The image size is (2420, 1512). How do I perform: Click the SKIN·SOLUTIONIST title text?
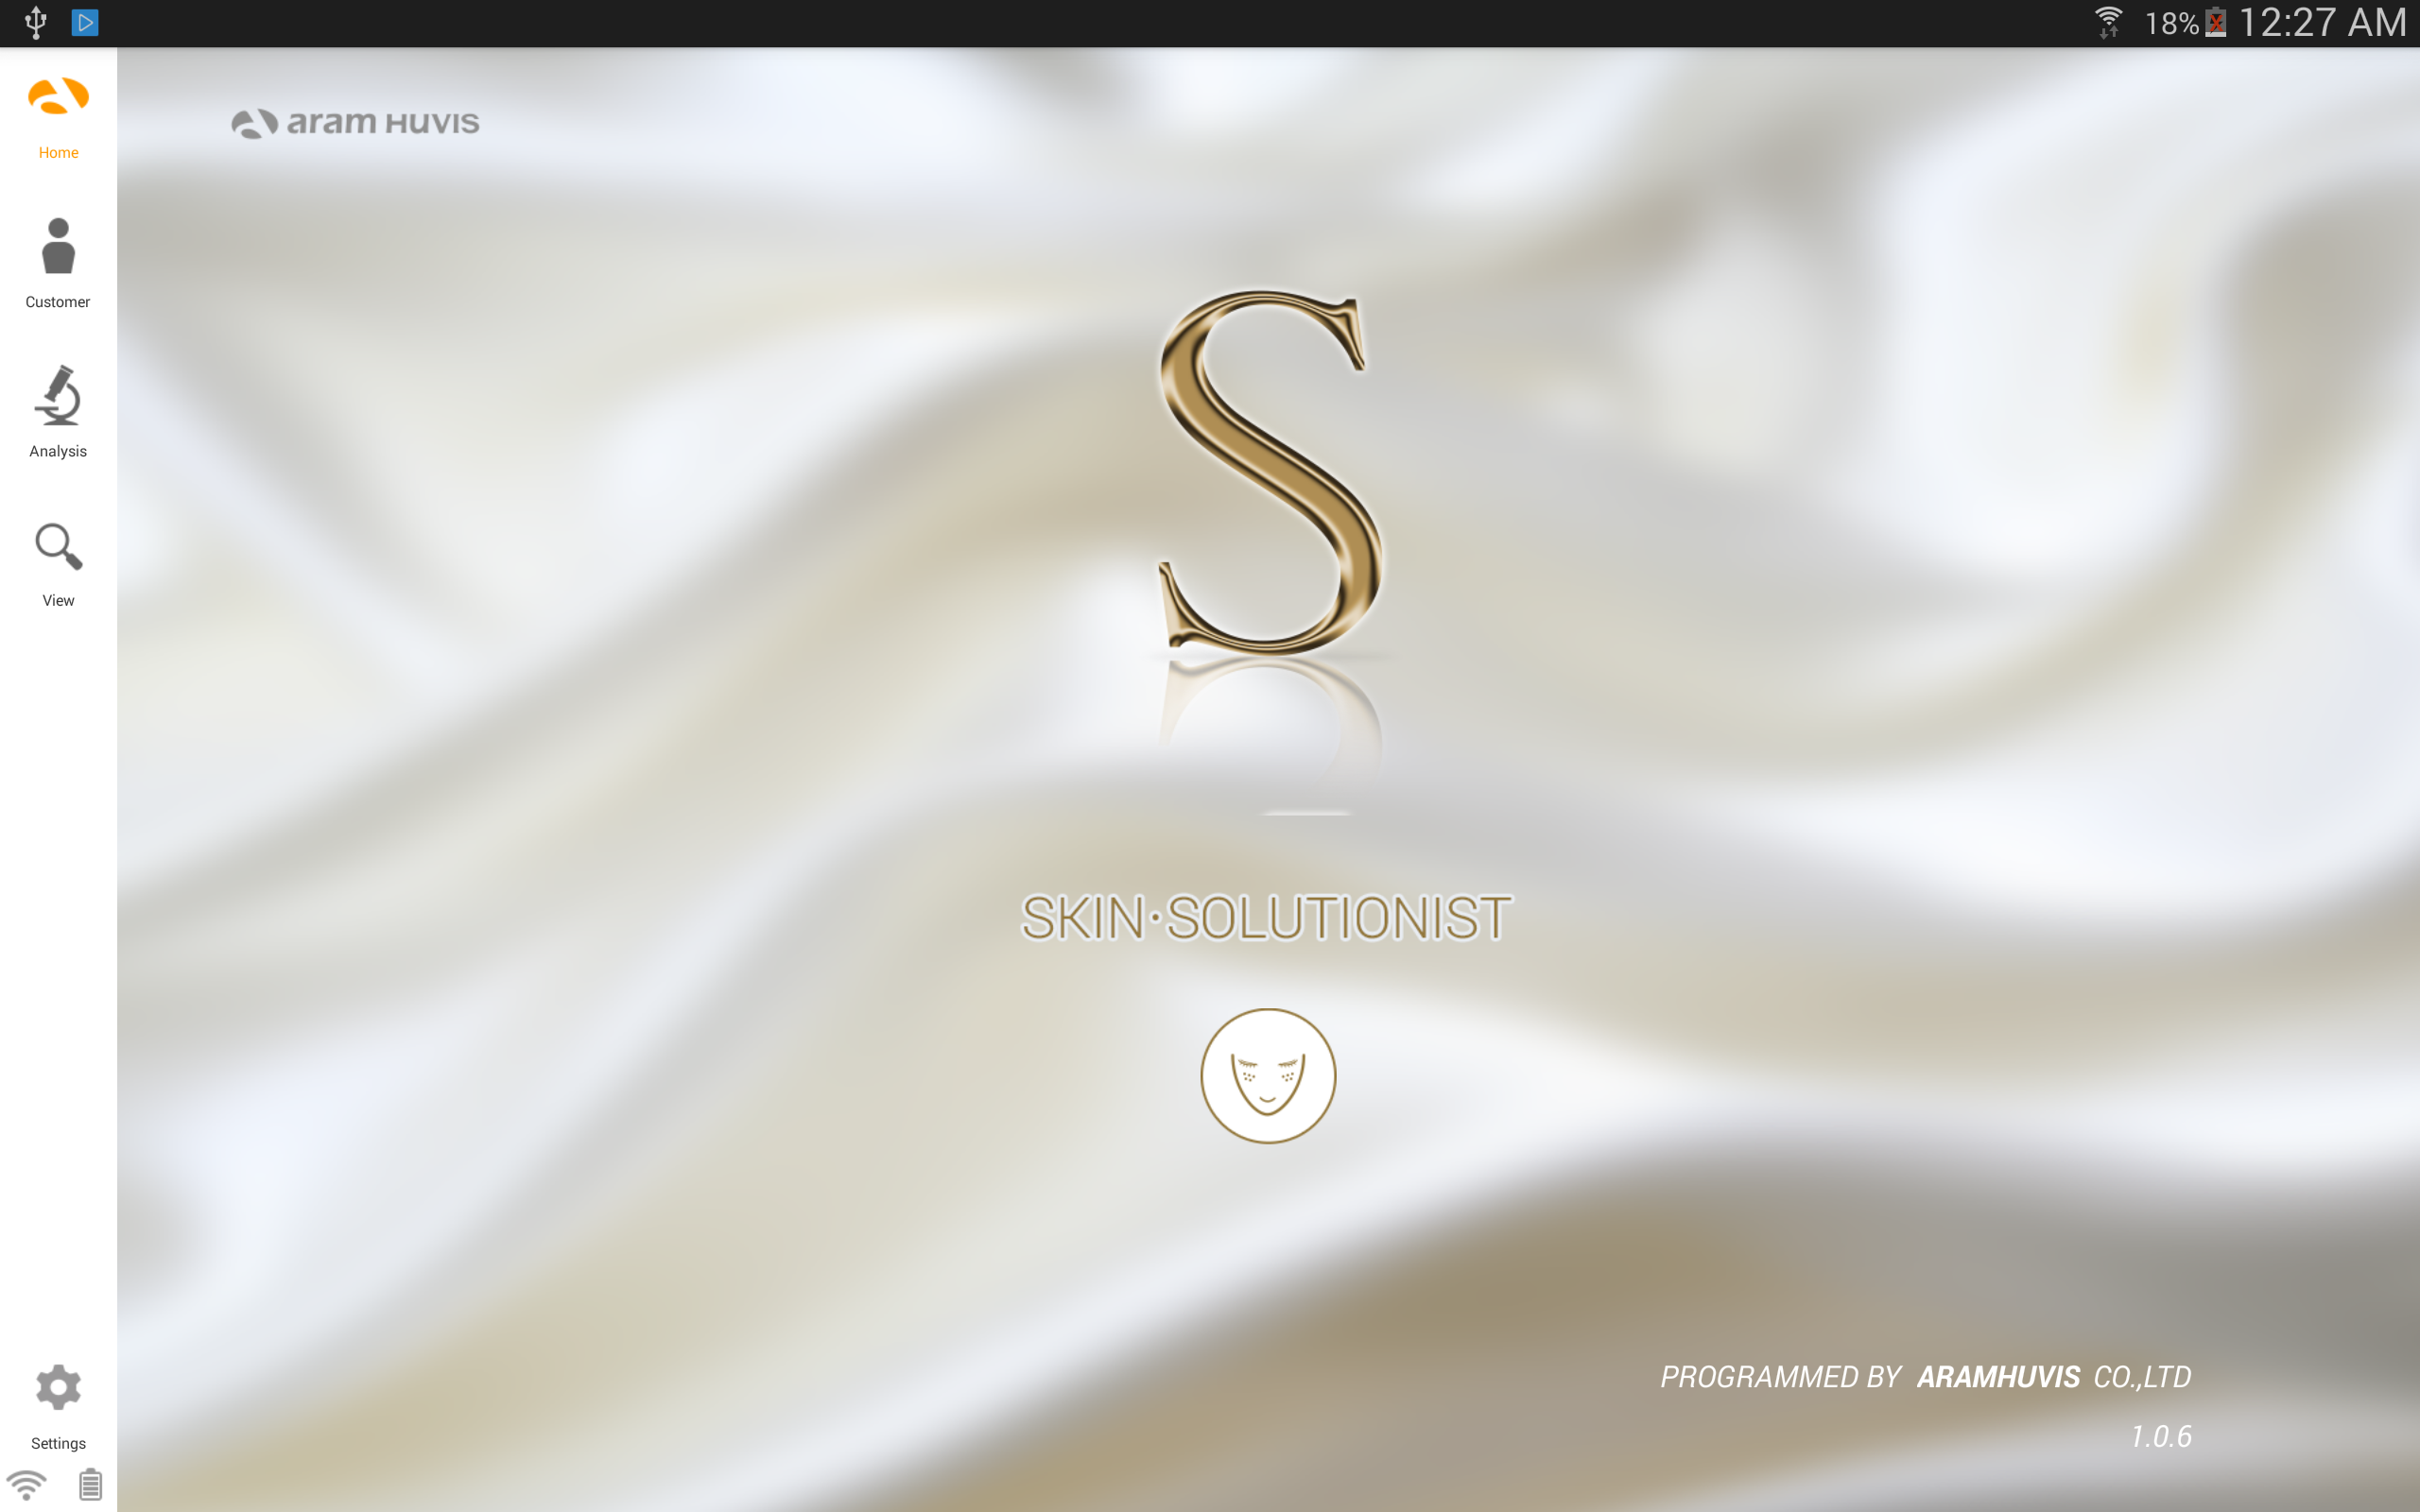tap(1266, 918)
